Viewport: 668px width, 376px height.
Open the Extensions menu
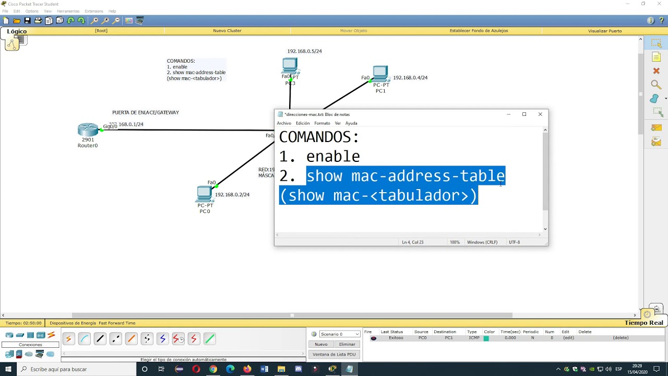pyautogui.click(x=94, y=11)
